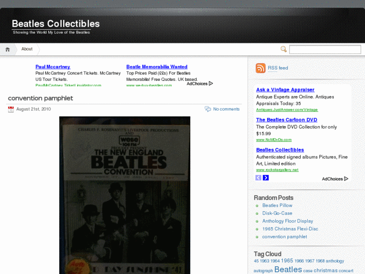The width and height of the screenshot is (365, 274).
Task: Open The Beatles Cartoon DVD ad
Action: pos(287,120)
